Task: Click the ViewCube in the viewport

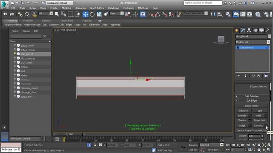Action: click(x=221, y=40)
